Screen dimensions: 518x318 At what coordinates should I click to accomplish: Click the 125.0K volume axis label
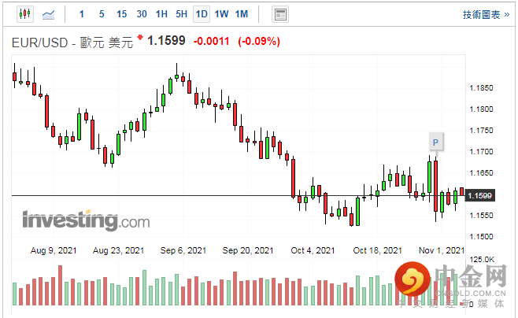pos(481,259)
